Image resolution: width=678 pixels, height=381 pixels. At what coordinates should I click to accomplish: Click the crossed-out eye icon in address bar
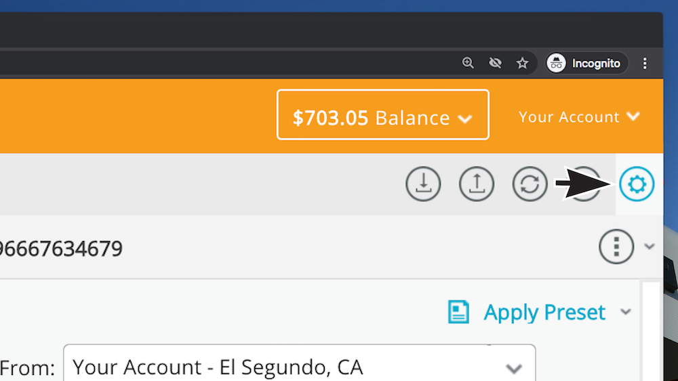(x=495, y=63)
